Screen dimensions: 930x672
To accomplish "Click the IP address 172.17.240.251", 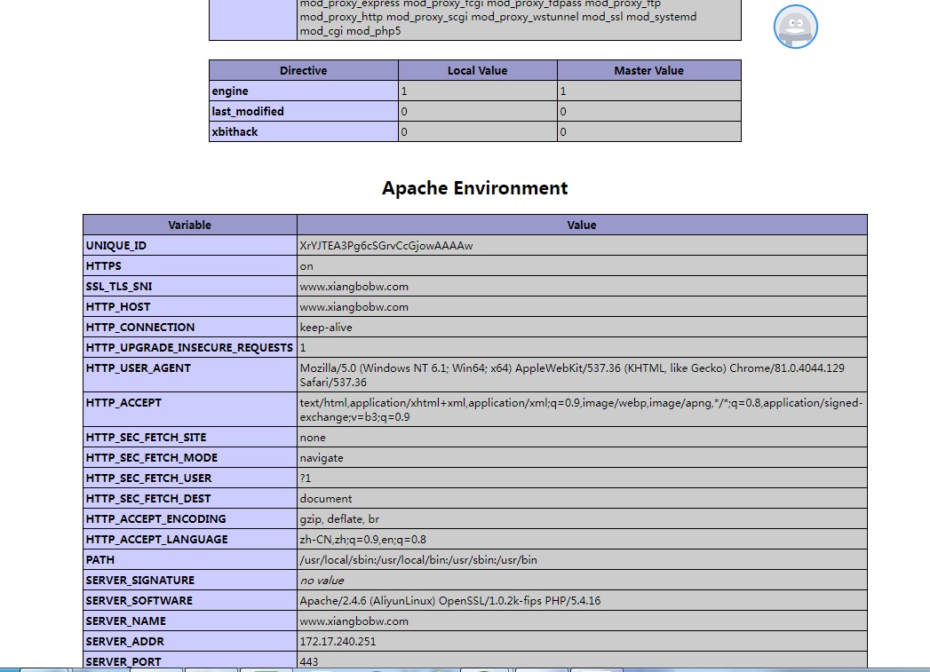I will click(338, 642).
